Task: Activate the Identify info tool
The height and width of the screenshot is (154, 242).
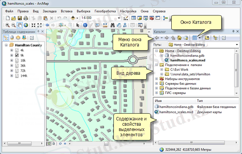Action: click(x=85, y=25)
